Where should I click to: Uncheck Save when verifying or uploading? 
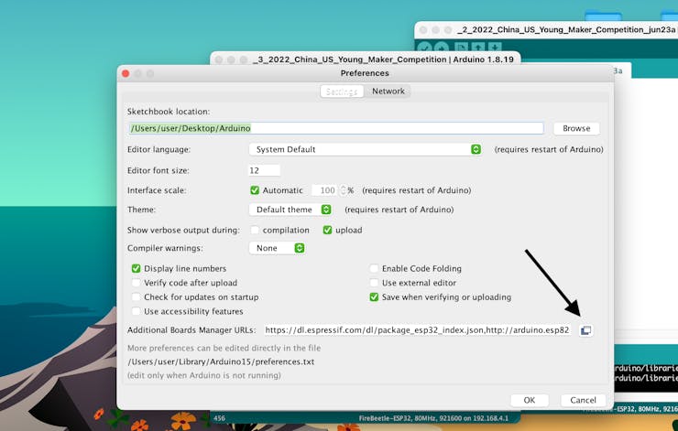374,297
